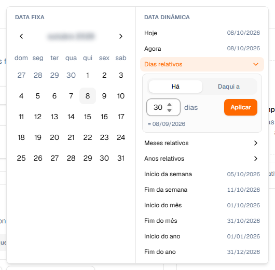Switch to Daqui a option
Image resolution: width=275 pixels, height=270 pixels.
coord(229,87)
